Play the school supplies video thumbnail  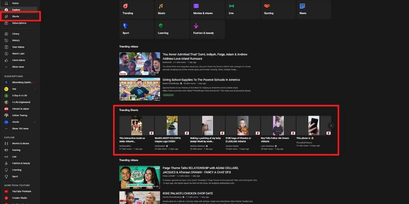coord(140,89)
